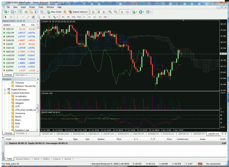The height and width of the screenshot is (167, 229).
Task: Click the Navigator panel vertical scrollbar
Action: [x=37, y=109]
